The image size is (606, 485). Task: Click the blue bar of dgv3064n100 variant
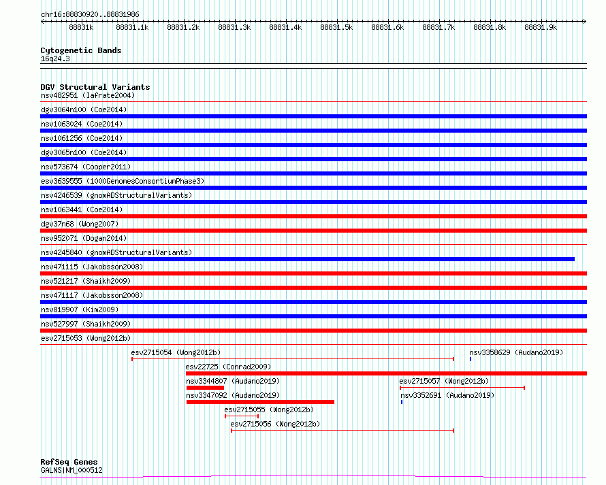point(313,116)
